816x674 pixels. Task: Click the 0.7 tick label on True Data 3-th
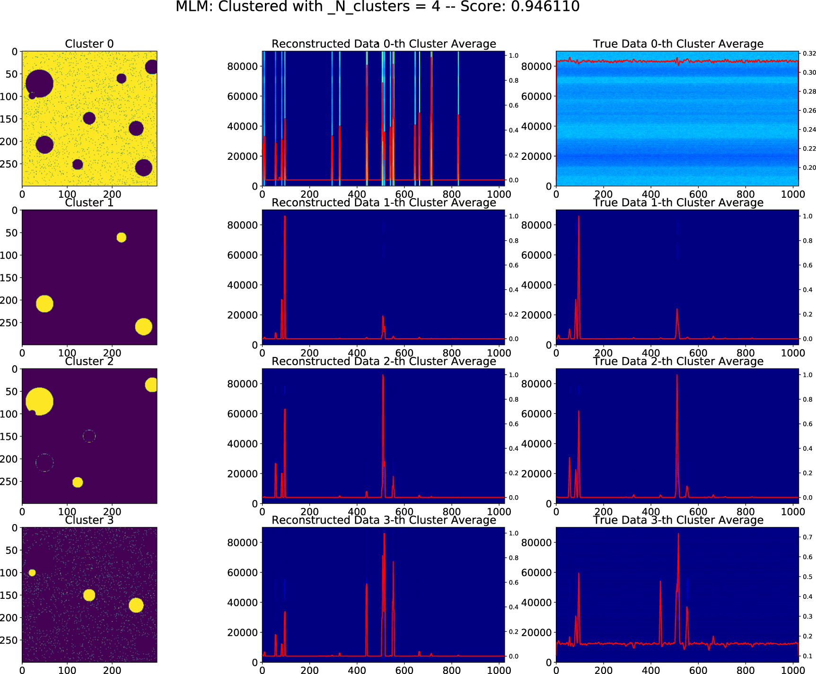[807, 537]
